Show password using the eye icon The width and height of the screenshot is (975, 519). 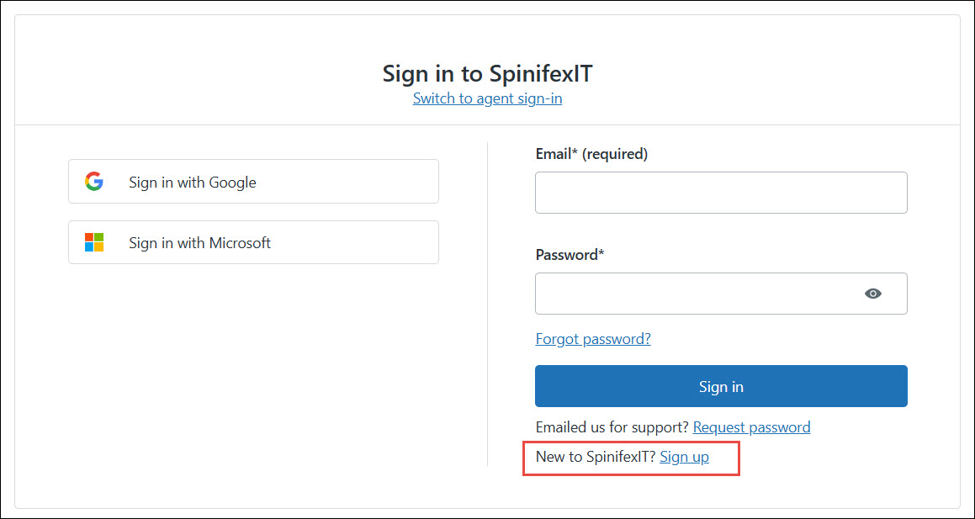point(873,294)
